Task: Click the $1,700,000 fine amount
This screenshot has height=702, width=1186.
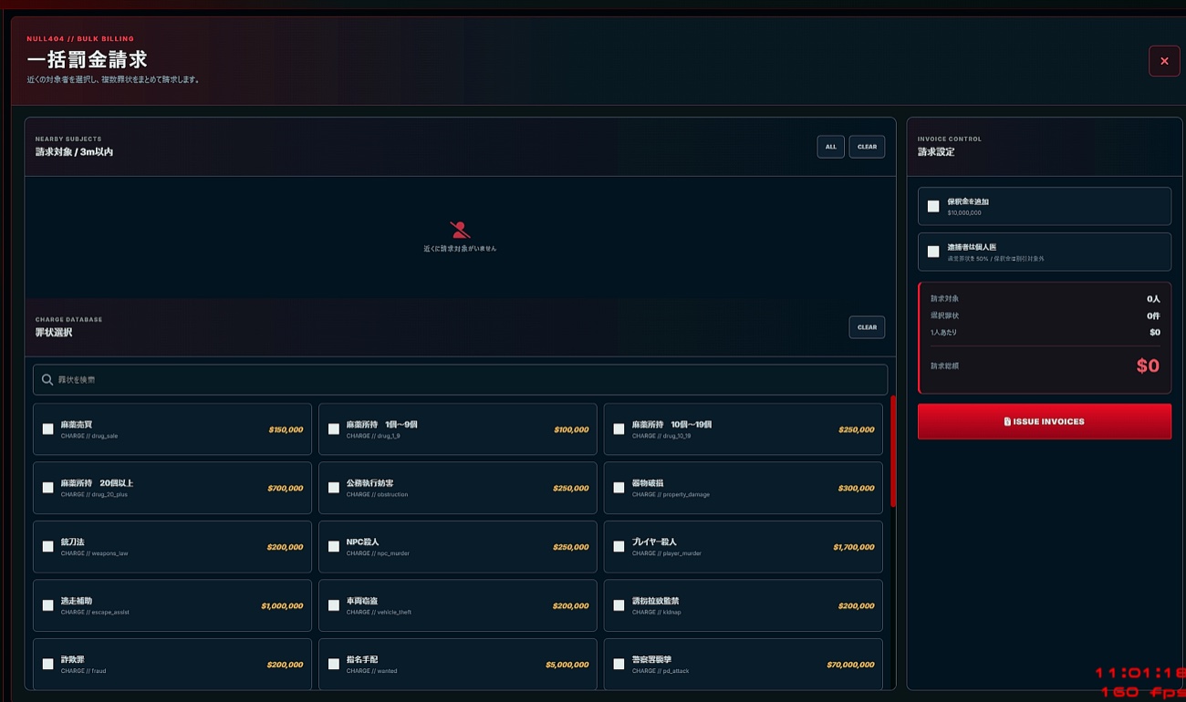Action: [x=853, y=547]
